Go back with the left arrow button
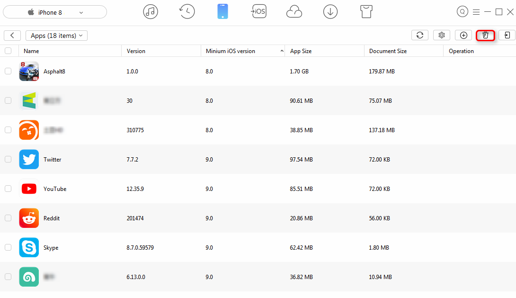Image resolution: width=516 pixels, height=298 pixels. point(12,36)
